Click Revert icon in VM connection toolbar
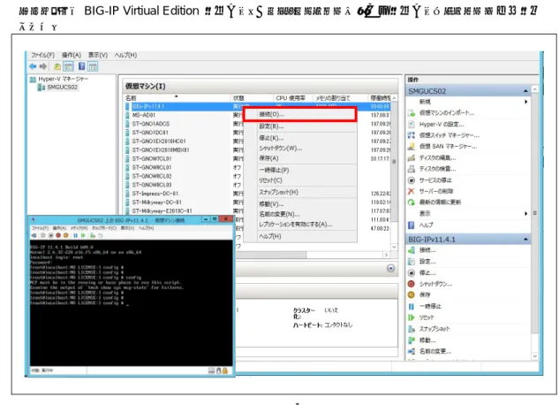Viewport: 559px width, 405px height. point(101,235)
